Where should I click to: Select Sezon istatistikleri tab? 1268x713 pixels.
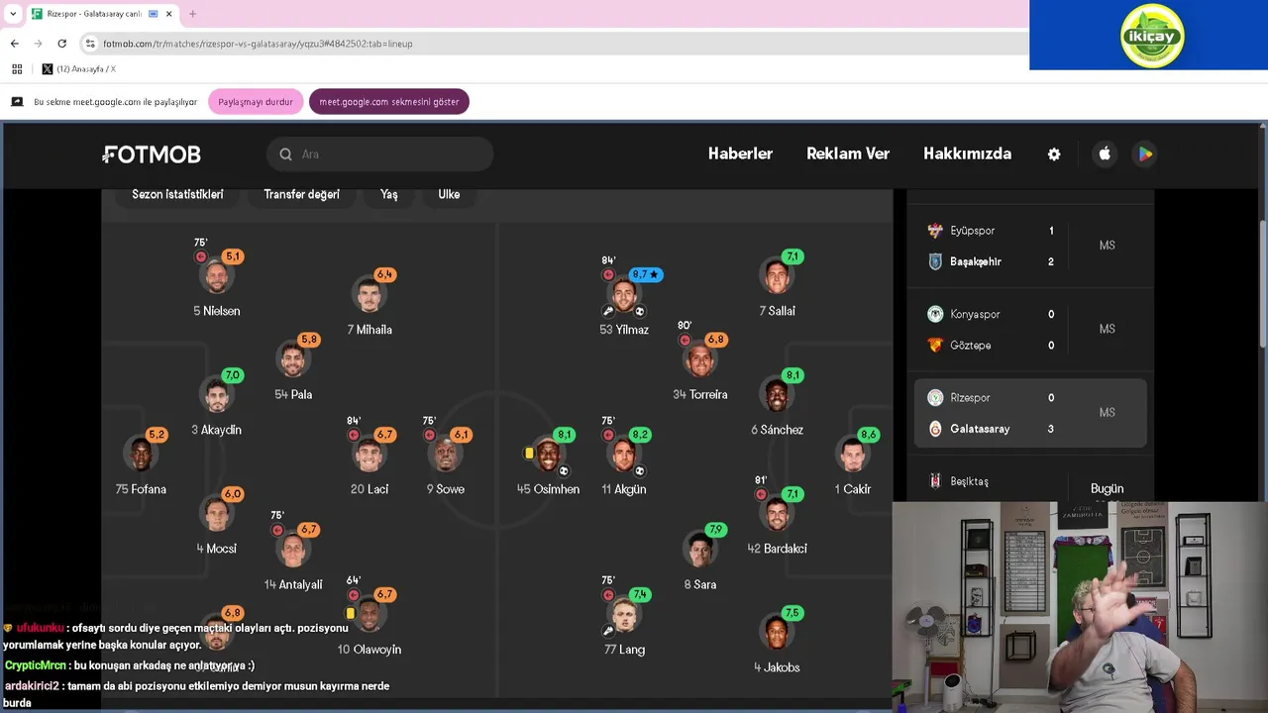[177, 194]
